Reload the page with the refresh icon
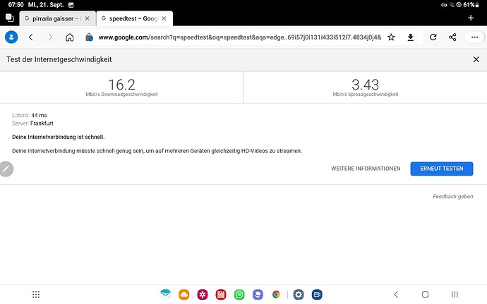Image resolution: width=487 pixels, height=304 pixels. click(x=433, y=37)
